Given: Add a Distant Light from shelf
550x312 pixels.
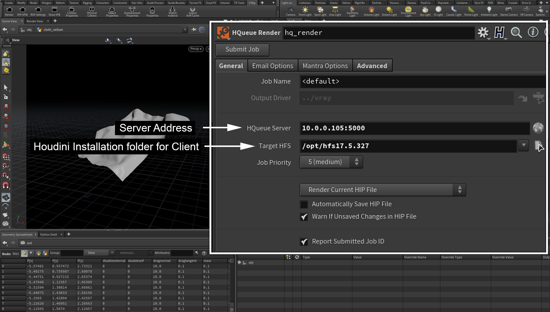Looking at the screenshot, I should click(389, 12).
